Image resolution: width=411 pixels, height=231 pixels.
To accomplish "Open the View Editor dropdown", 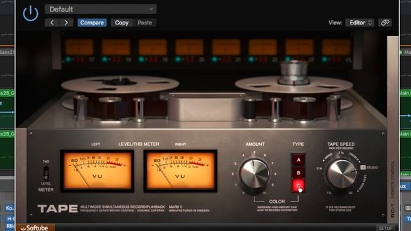I will [360, 22].
